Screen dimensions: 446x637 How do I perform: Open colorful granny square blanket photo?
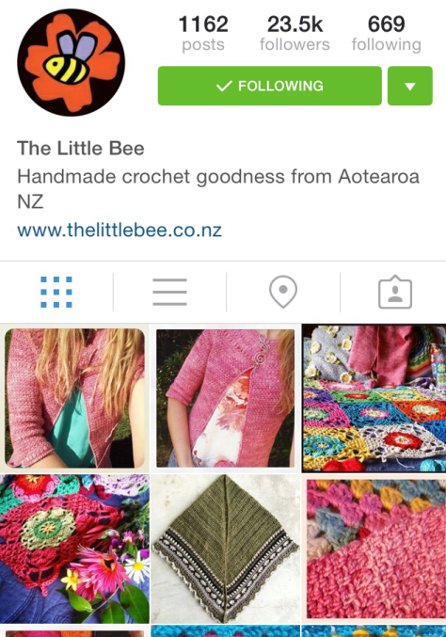click(x=374, y=398)
